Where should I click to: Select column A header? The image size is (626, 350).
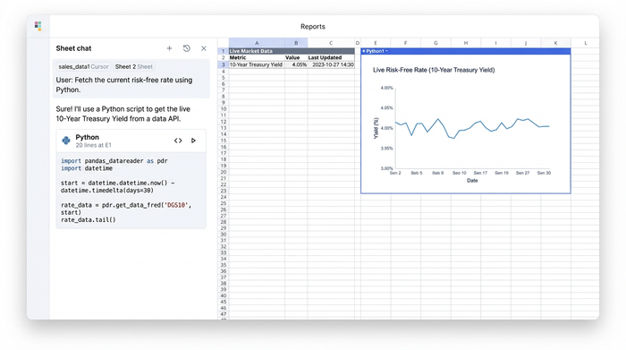(257, 43)
